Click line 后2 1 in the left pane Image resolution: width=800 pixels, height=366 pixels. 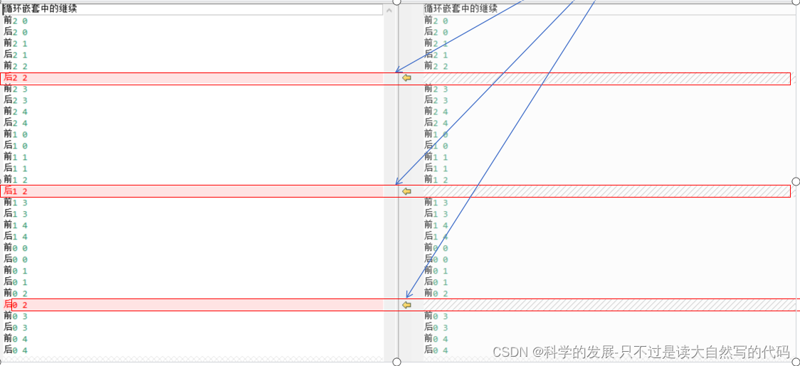[x=16, y=55]
